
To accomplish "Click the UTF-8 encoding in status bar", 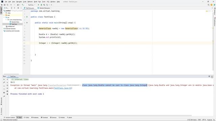I will coord(204,120).
